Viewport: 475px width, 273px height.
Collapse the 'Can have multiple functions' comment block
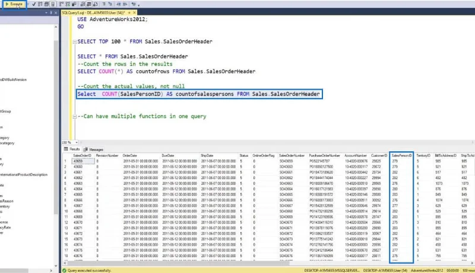coord(75,116)
